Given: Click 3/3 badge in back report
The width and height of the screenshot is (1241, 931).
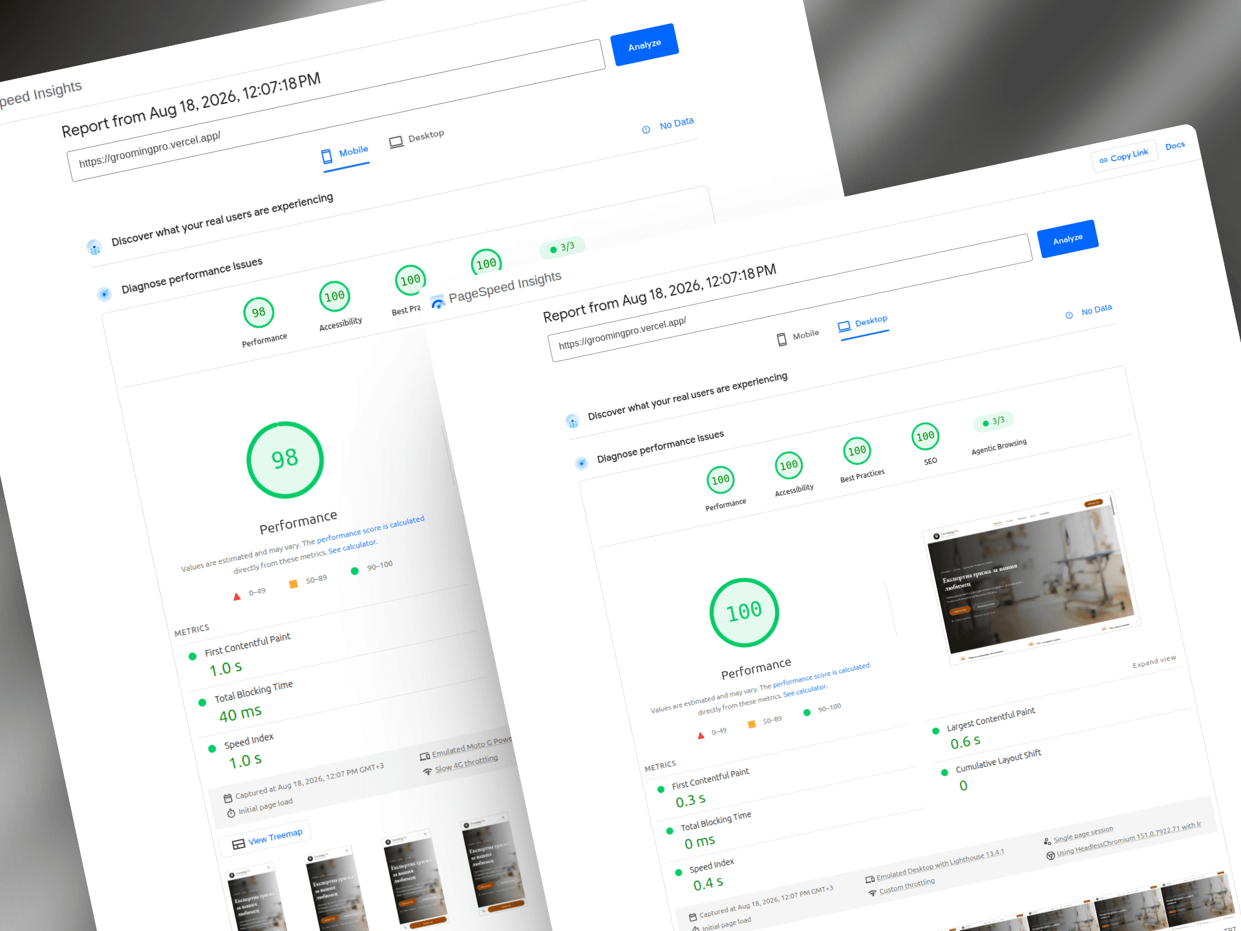Looking at the screenshot, I should click(x=562, y=247).
